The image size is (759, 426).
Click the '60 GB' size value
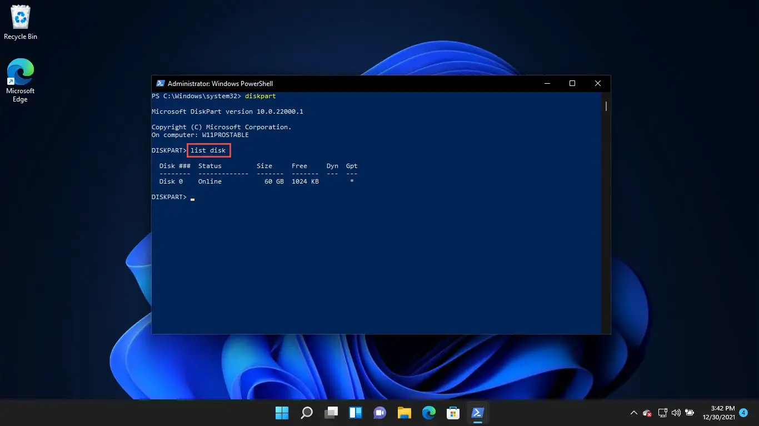coord(274,181)
